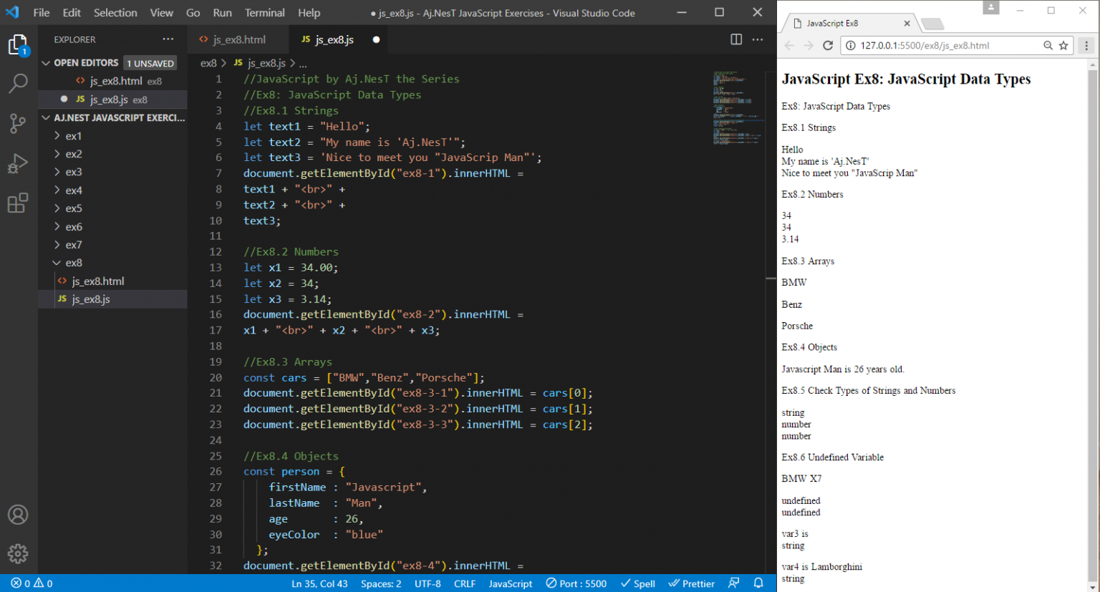Collapse the Open Editors section
The height and width of the screenshot is (592, 1100).
(x=85, y=63)
